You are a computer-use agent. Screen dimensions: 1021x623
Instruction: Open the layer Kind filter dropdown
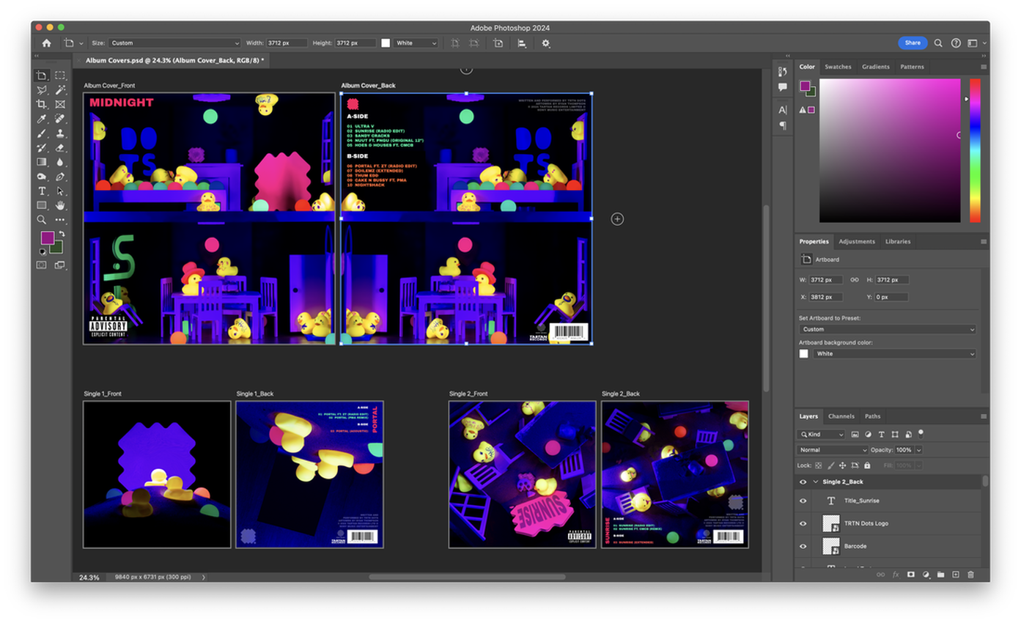click(x=821, y=435)
